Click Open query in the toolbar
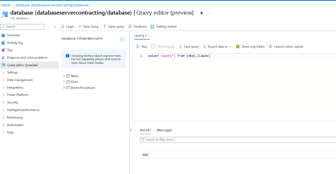 [114, 27]
